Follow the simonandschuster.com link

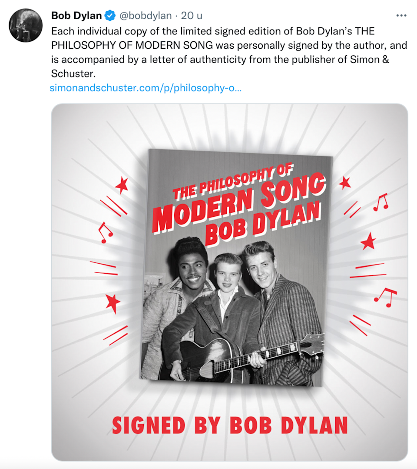[146, 88]
